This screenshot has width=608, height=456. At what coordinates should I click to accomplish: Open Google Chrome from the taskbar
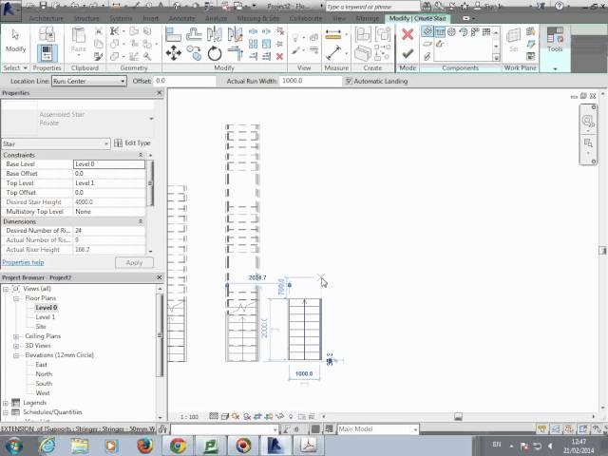tap(178, 445)
